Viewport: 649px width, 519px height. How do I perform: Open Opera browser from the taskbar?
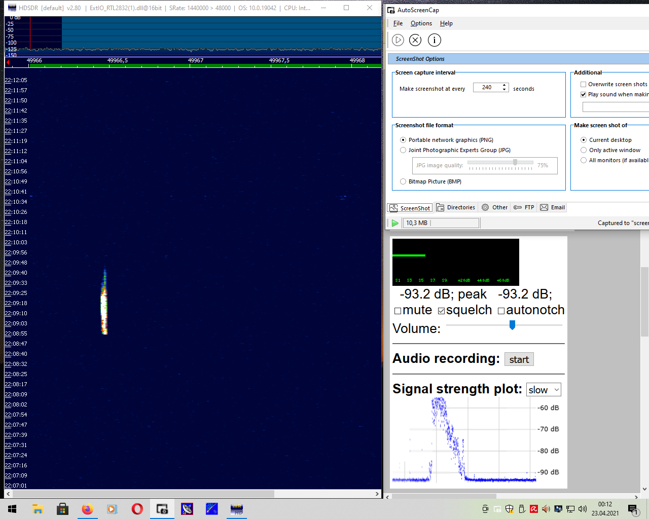pos(137,509)
